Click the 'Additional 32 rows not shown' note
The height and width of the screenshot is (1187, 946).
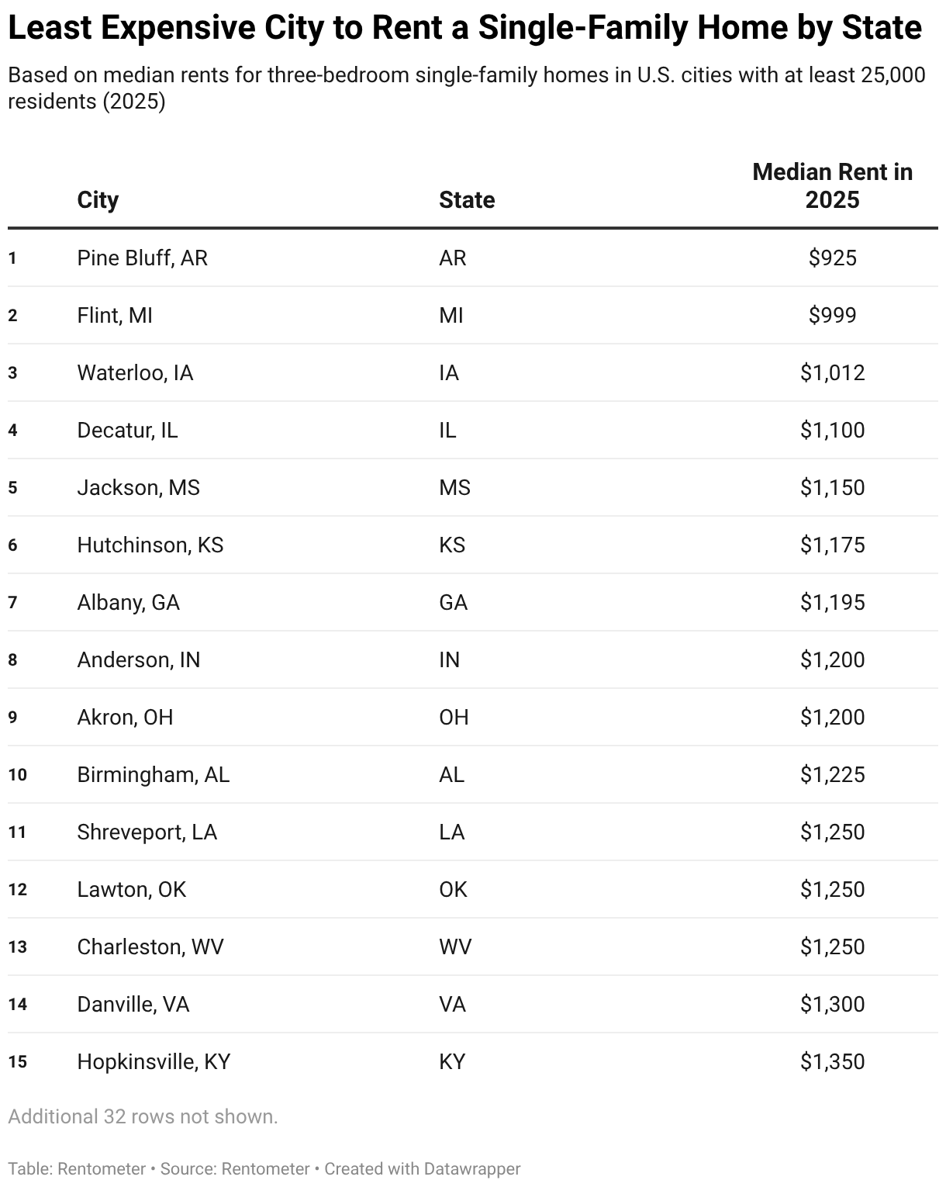click(x=143, y=1116)
